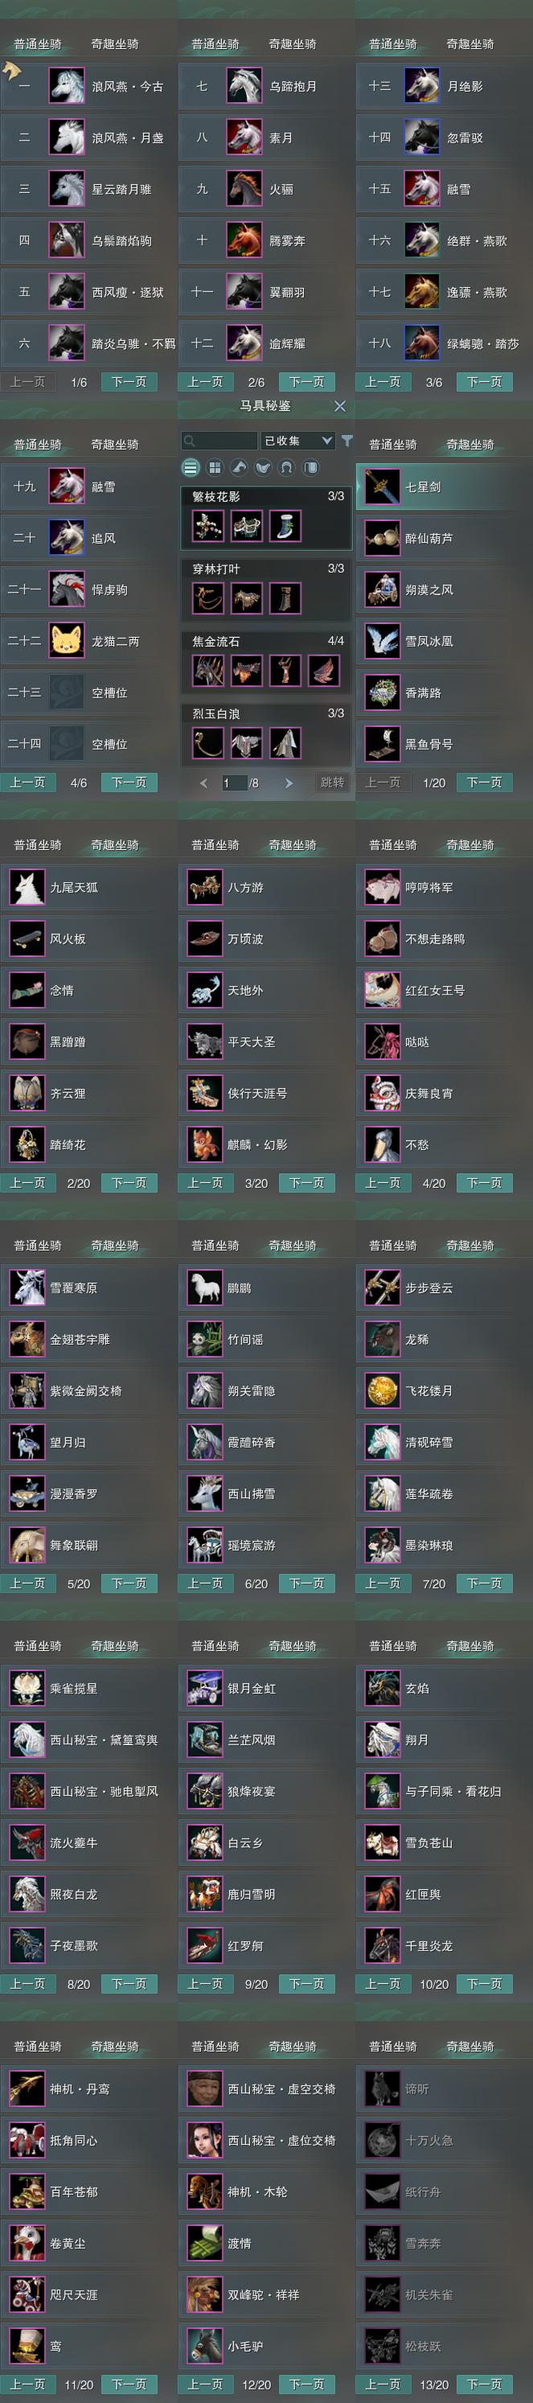Click the search field in 马具秘鉴
This screenshot has width=533, height=2403.
(x=219, y=440)
